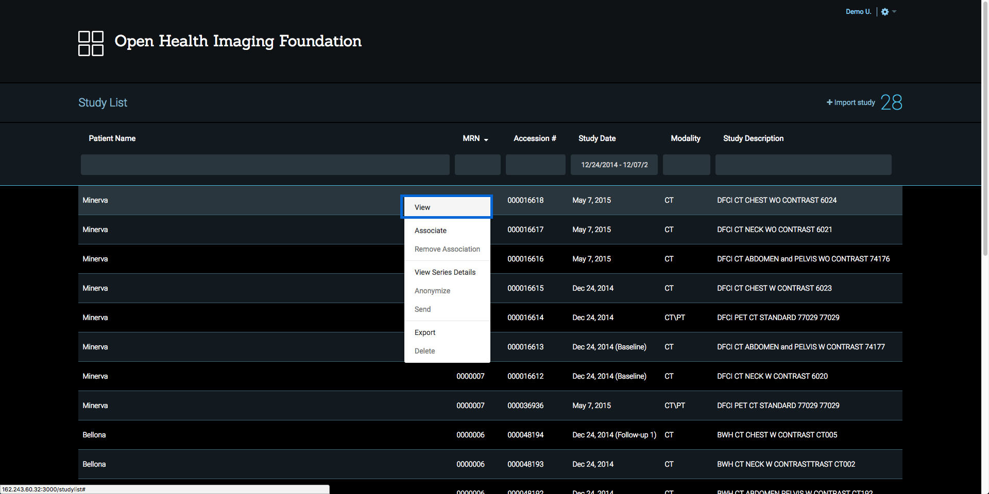
Task: Open the settings gear menu
Action: coord(884,12)
